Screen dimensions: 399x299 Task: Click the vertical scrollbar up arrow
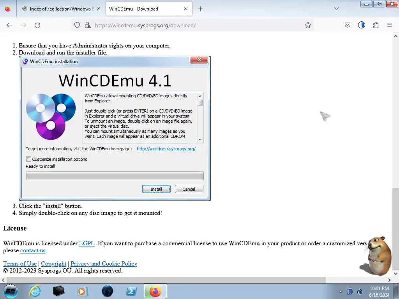(x=395, y=36)
